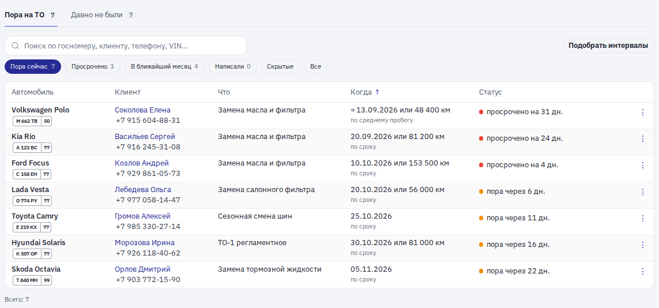Open row menu for Ford Focus
The image size is (659, 308).
[x=642, y=165]
